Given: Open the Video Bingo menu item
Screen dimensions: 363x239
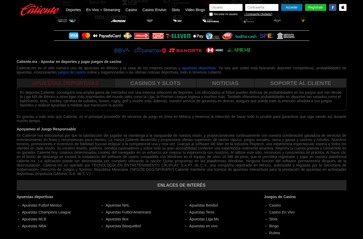Looking at the screenshot, I should [x=195, y=10].
